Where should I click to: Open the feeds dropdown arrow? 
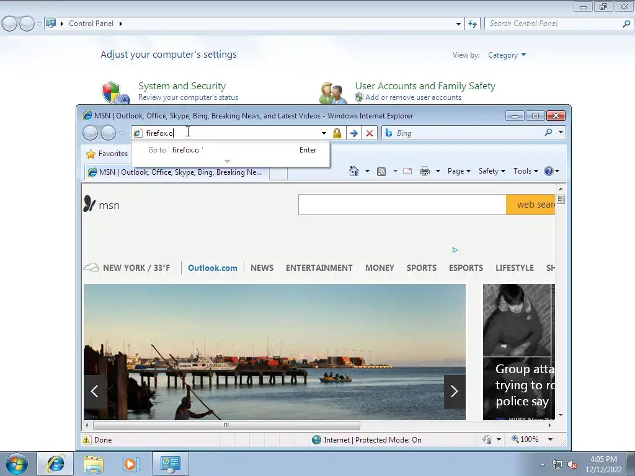[395, 171]
